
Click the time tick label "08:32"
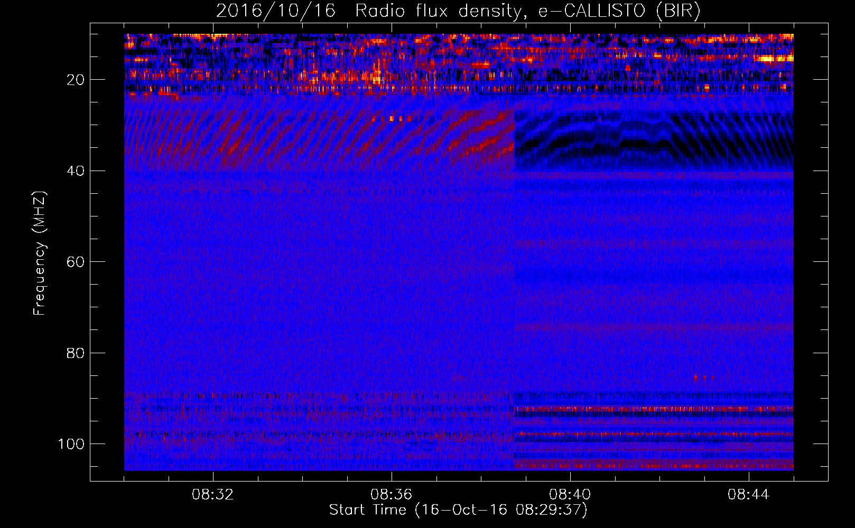tap(212, 495)
